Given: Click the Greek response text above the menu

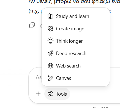Looking at the screenshot, I should (74, 2).
